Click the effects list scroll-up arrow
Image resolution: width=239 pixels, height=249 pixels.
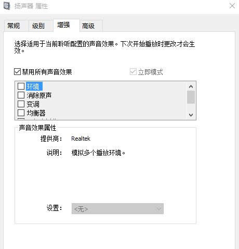click(191, 86)
